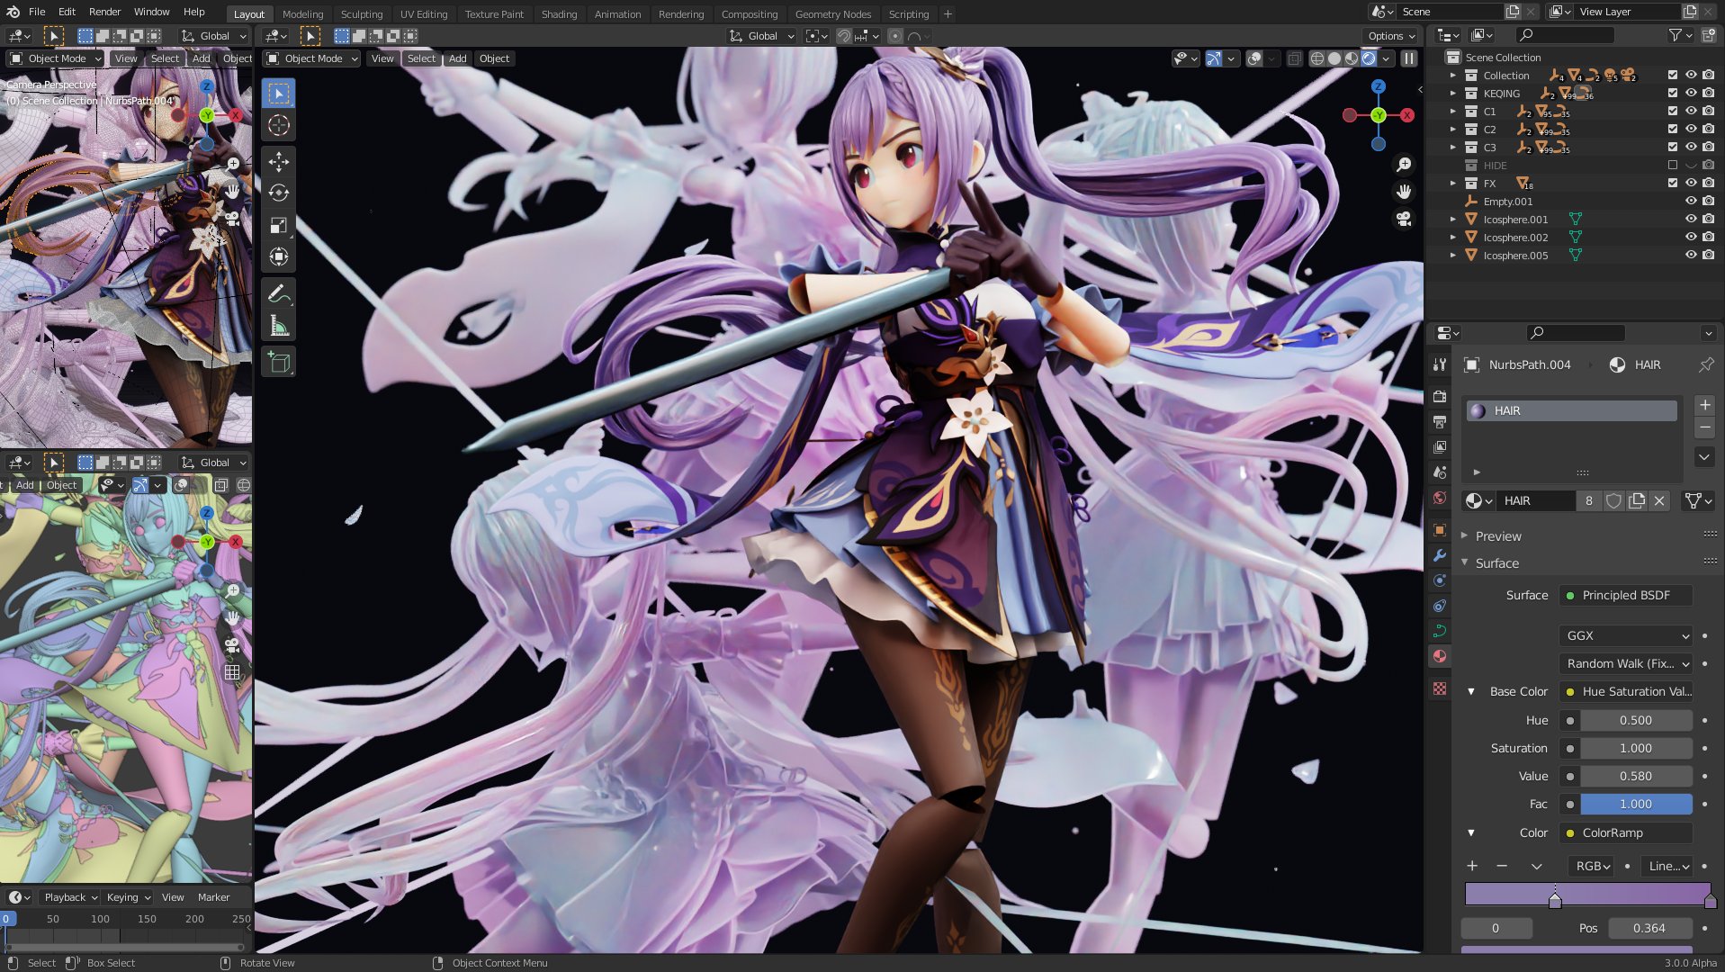Click the Principled BSDF surface button
The image size is (1725, 972).
tap(1625, 595)
